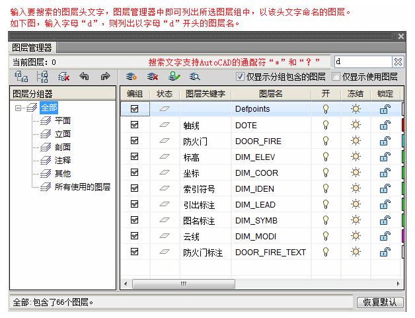The image size is (415, 318).
Task: Toggle the light bulb for Defpoints layer
Action: [326, 109]
